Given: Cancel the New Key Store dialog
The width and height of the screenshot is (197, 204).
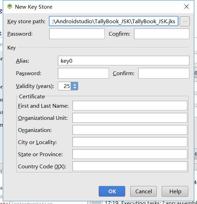Looking at the screenshot, I should (x=143, y=191).
